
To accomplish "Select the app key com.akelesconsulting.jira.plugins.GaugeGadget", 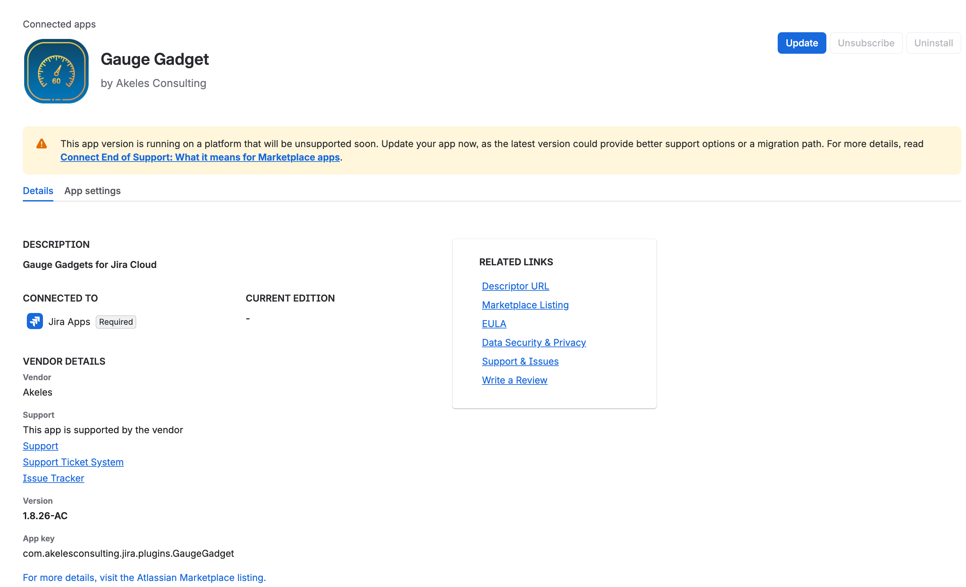I will coord(128,554).
